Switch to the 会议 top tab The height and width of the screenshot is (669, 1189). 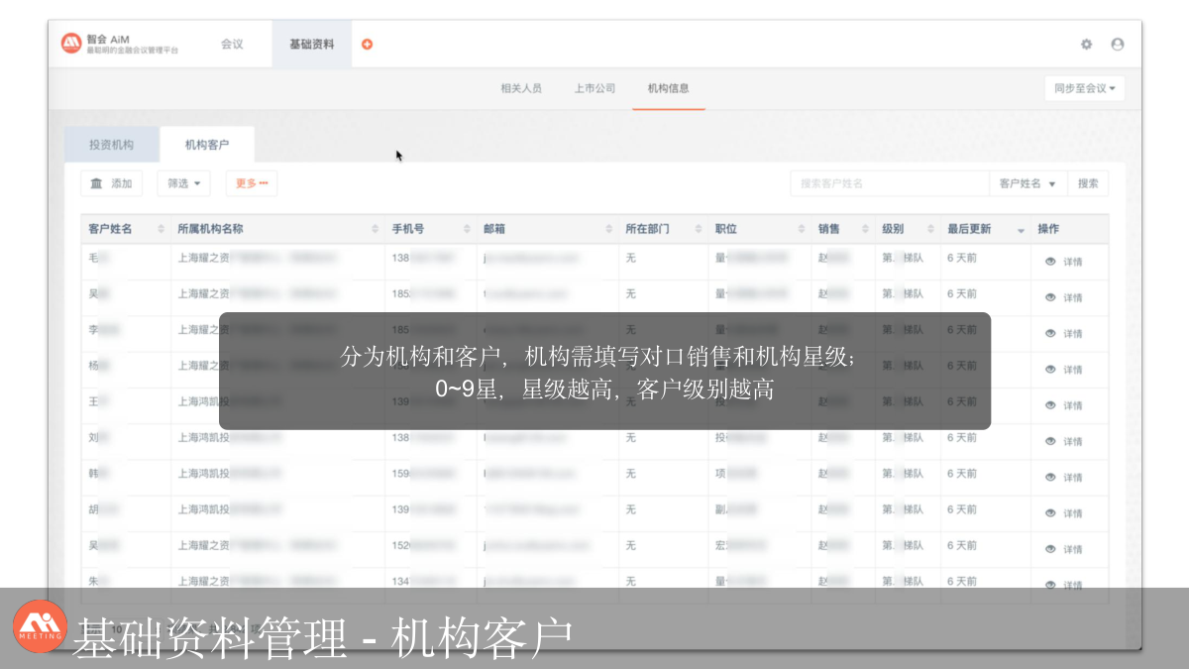click(232, 45)
